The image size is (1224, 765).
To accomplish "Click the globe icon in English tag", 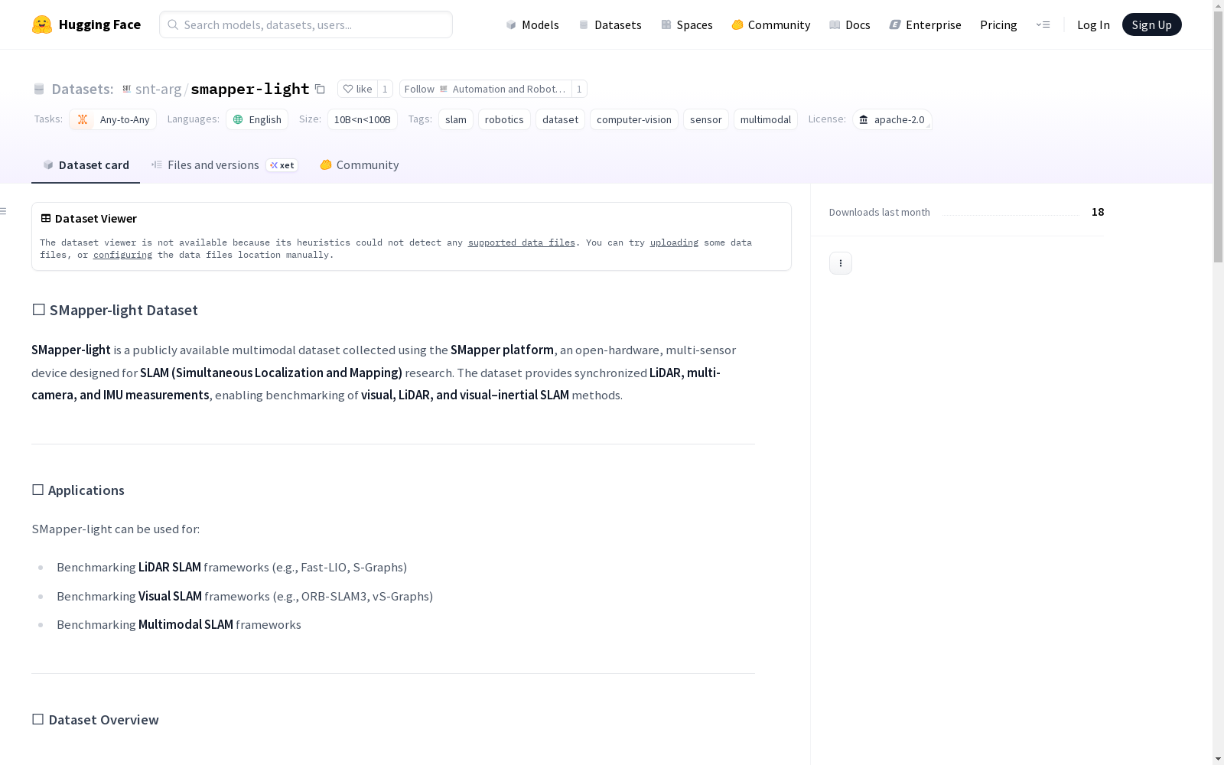I will tap(238, 119).
